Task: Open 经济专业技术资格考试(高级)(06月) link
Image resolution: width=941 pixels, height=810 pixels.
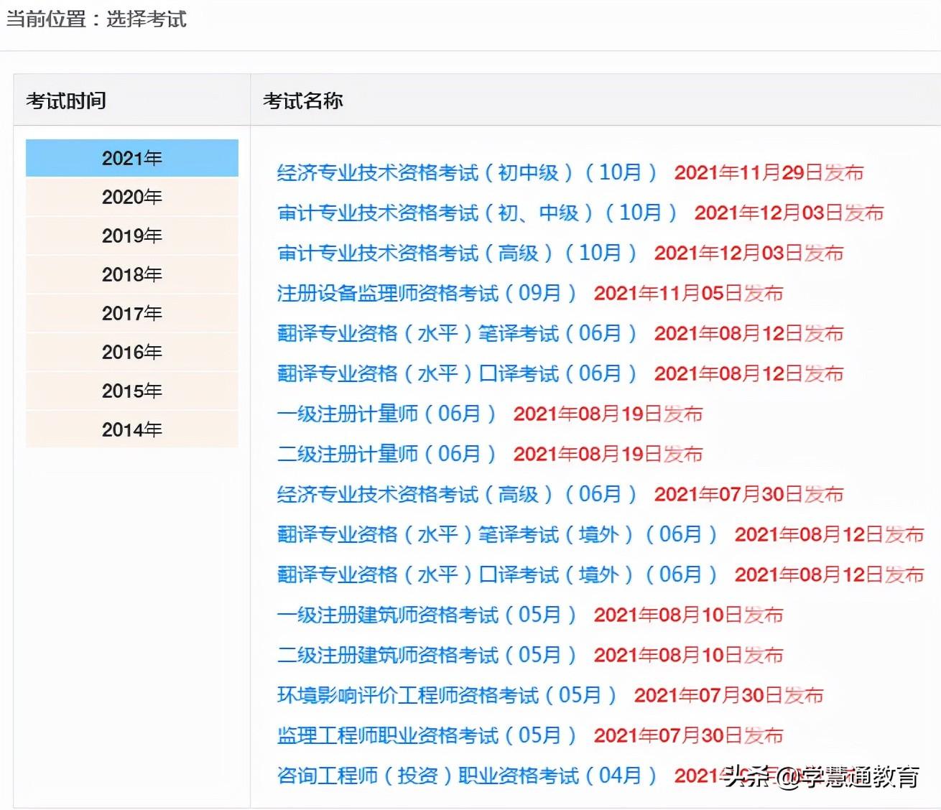Action: tap(457, 494)
